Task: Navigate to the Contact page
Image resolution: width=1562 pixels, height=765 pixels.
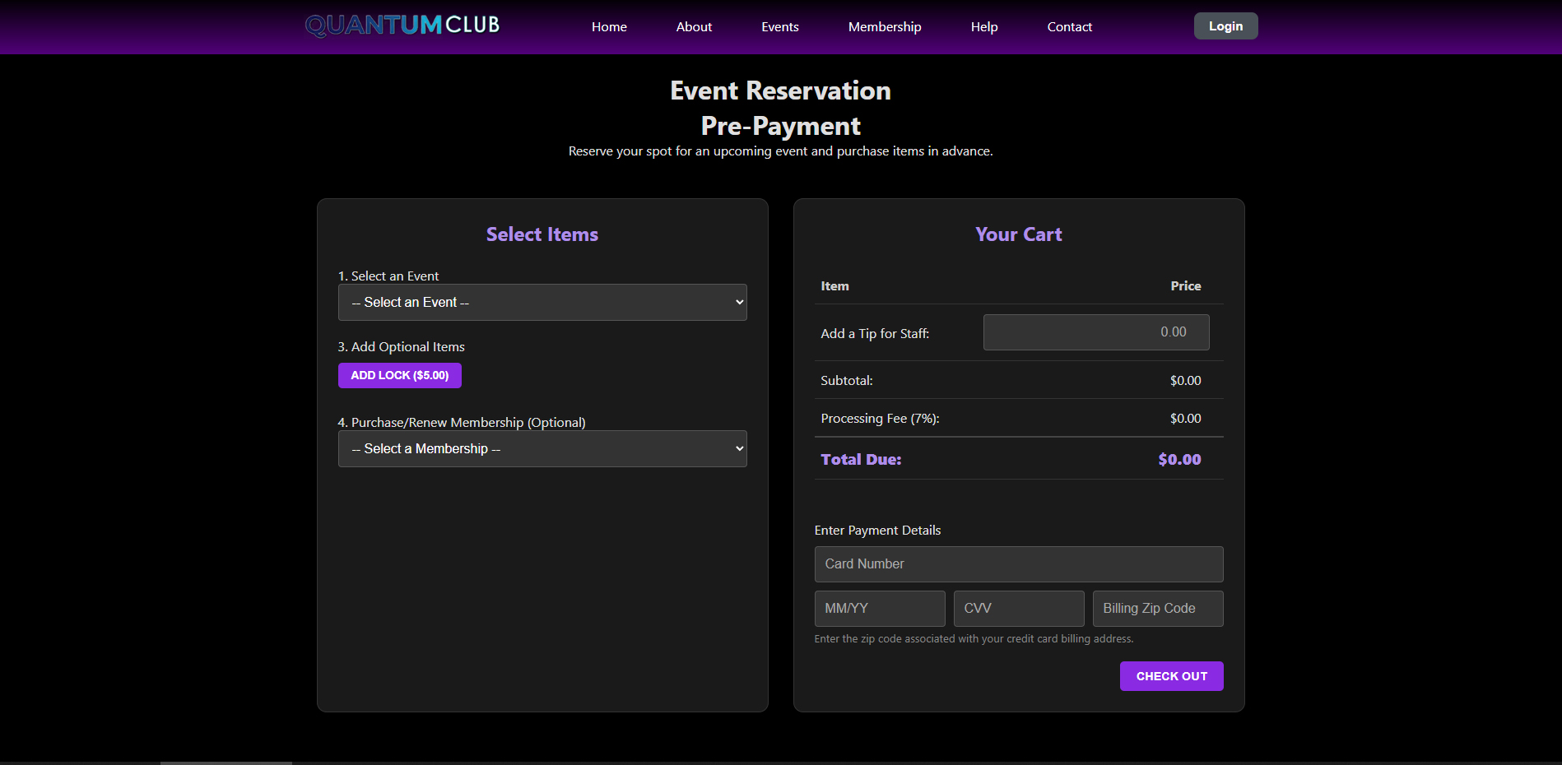Action: [1069, 26]
